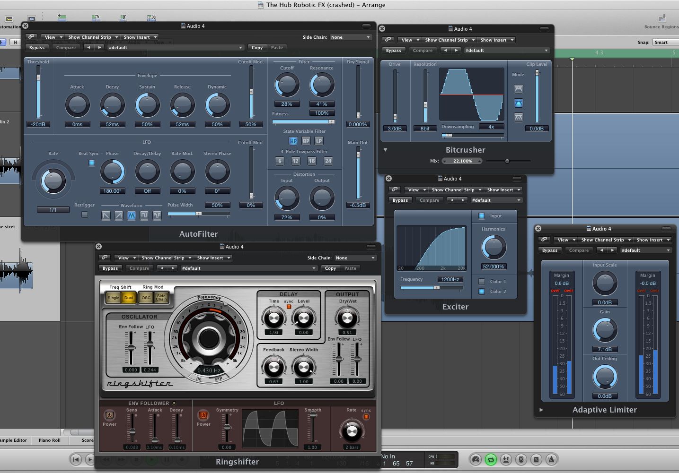This screenshot has width=679, height=473.
Task: Click Bypass button in Adaptive Limiter window
Action: pos(549,250)
